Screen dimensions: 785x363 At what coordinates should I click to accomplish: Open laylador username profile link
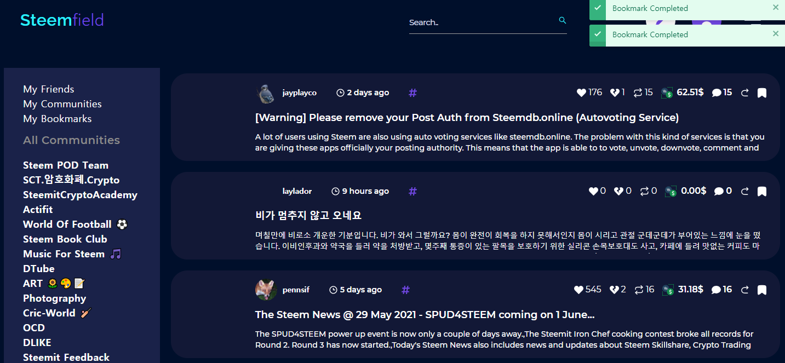[297, 192]
